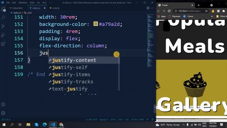Image resolution: width=227 pixels, height=128 pixels.
Task: Click the editor minimap
Action: [150, 41]
